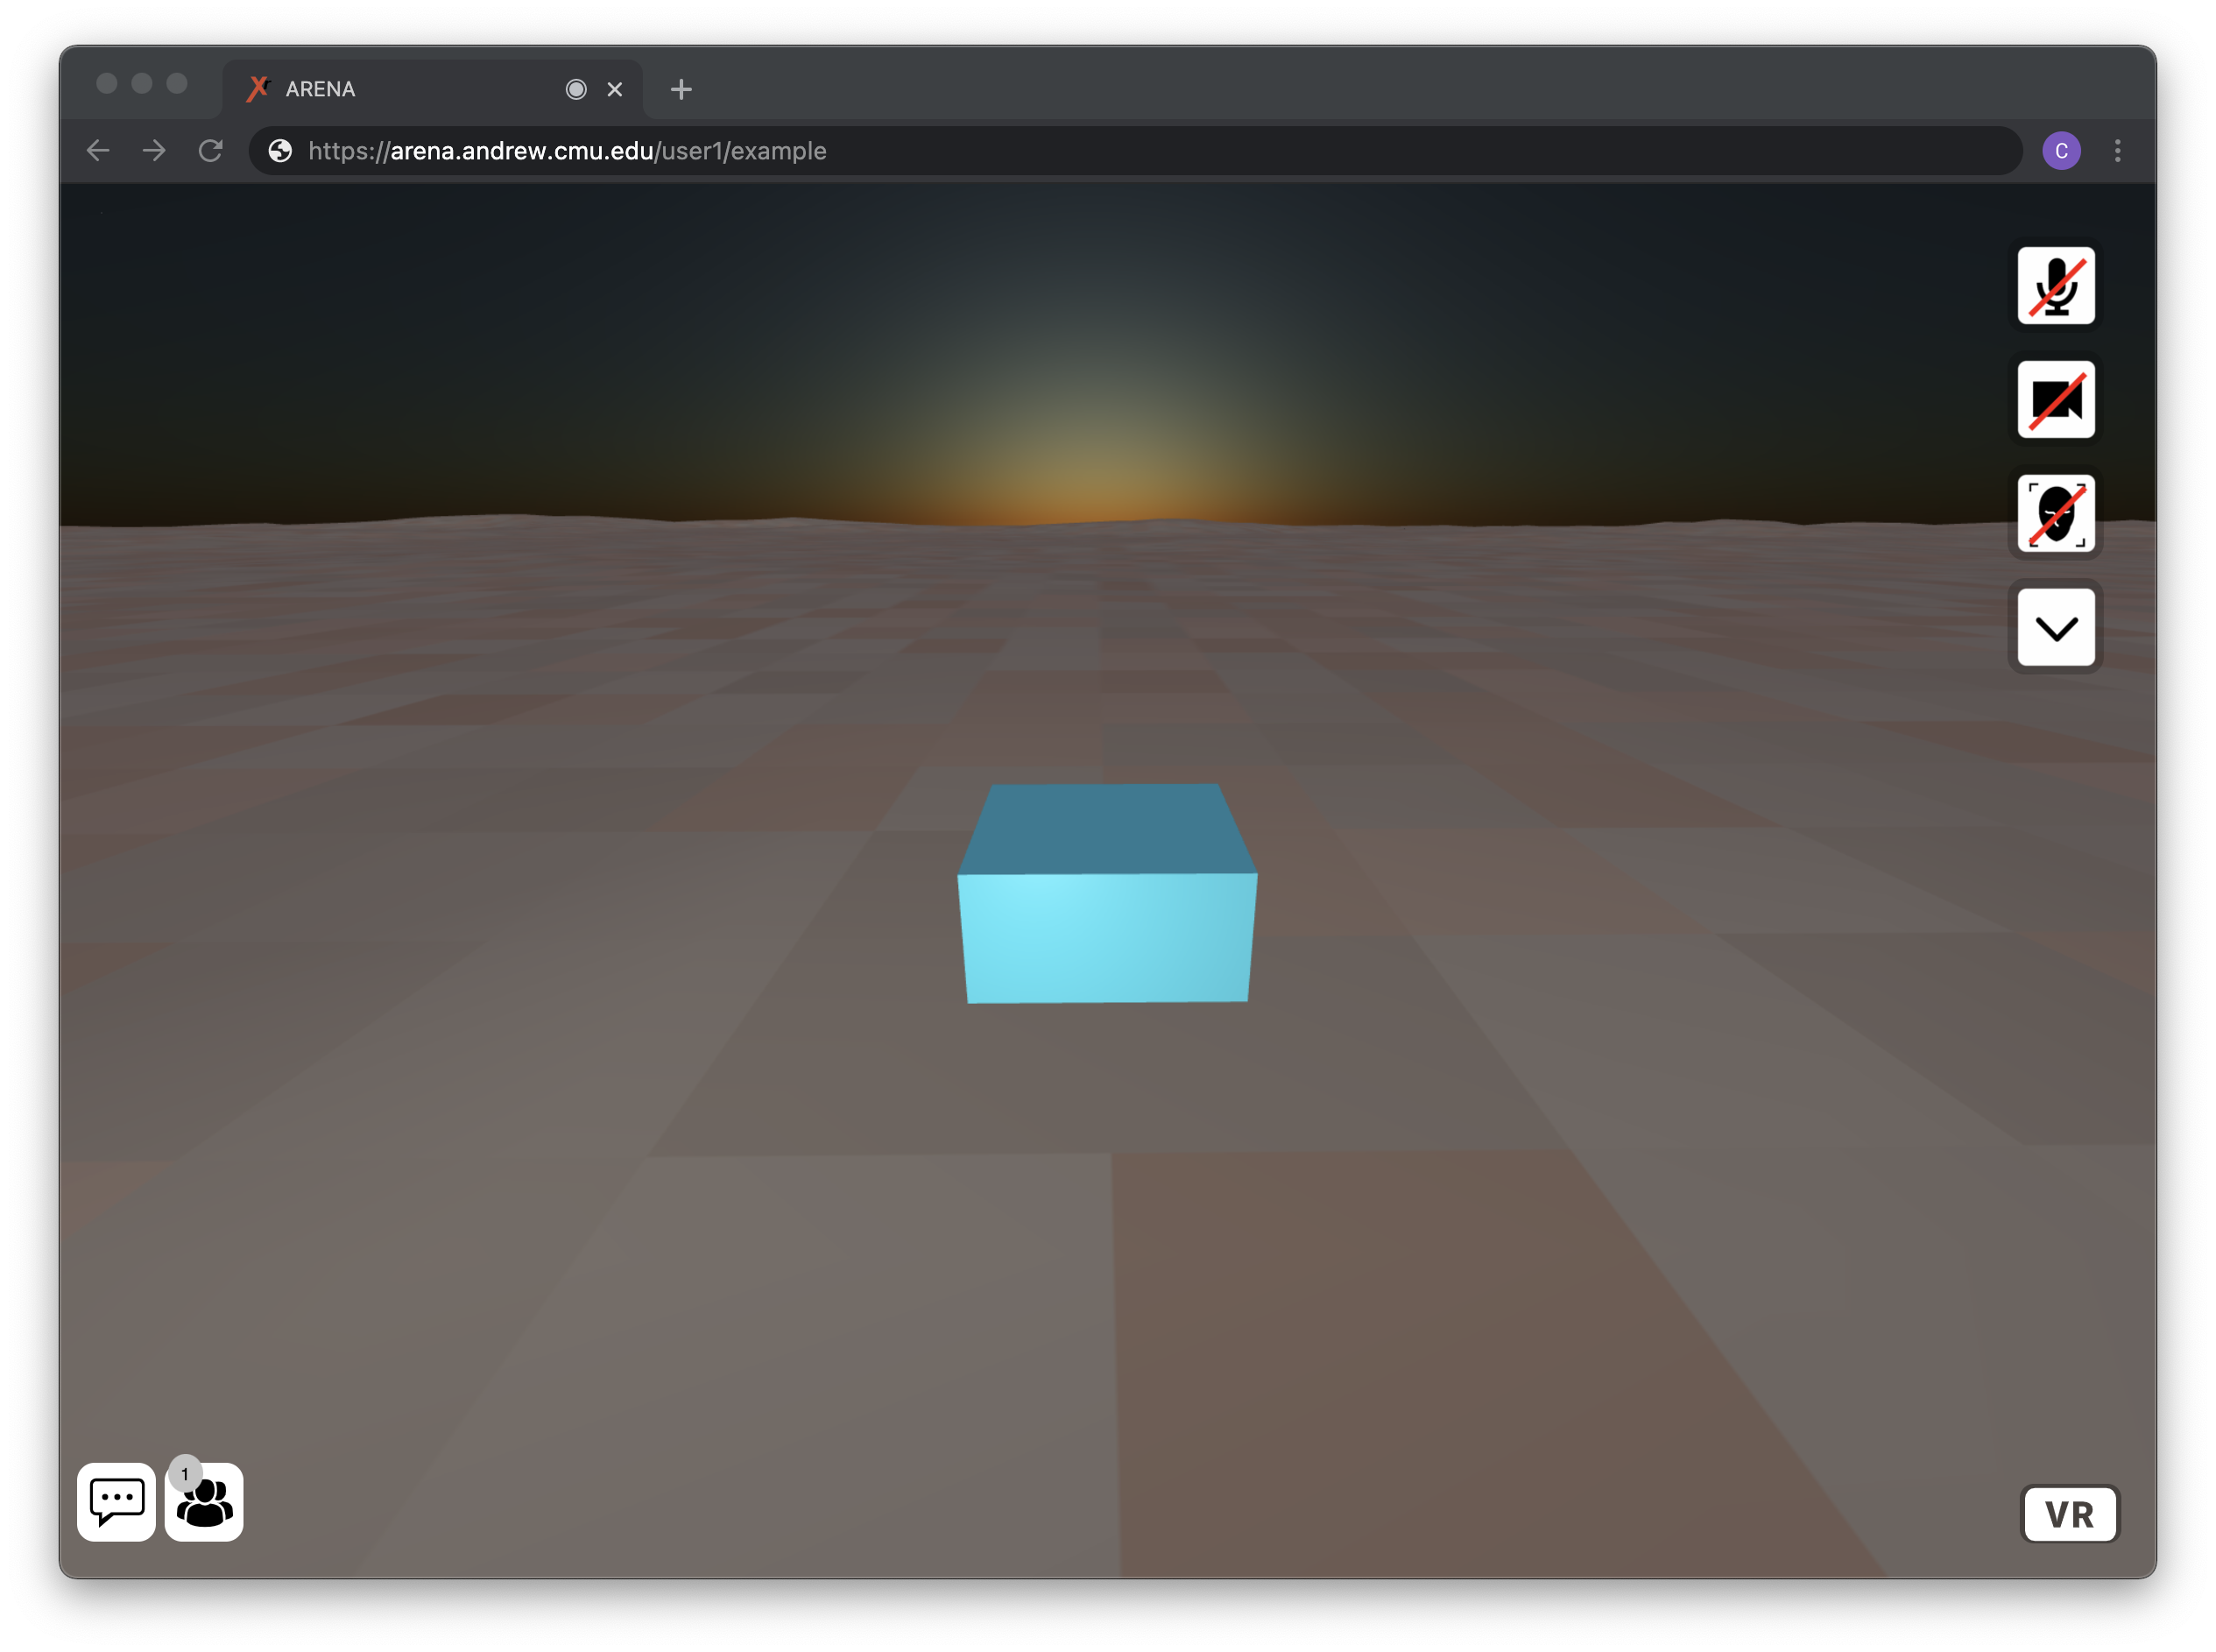This screenshot has height=1652, width=2216.
Task: Go back in the browser
Action: point(98,151)
